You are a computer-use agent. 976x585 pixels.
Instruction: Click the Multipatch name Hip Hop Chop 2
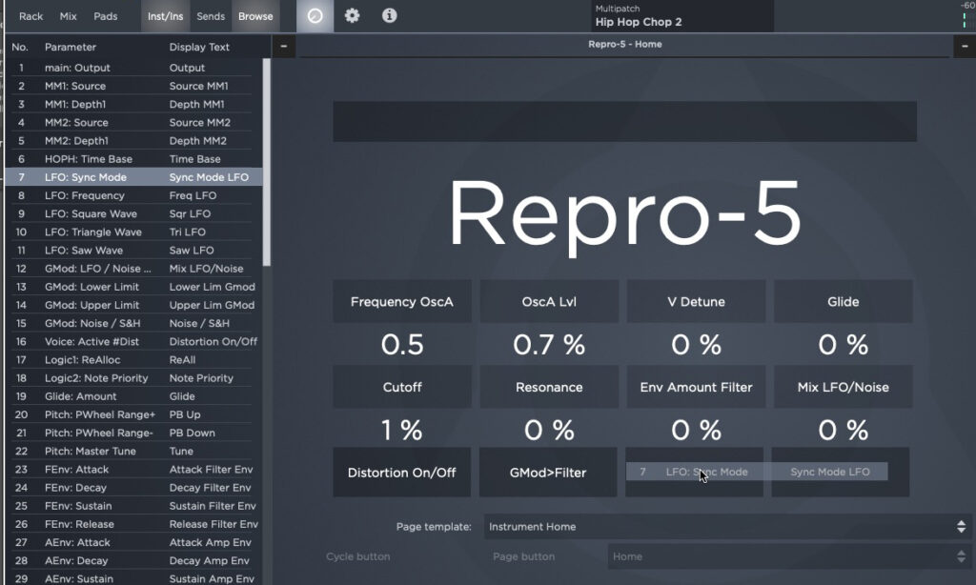pyautogui.click(x=639, y=22)
